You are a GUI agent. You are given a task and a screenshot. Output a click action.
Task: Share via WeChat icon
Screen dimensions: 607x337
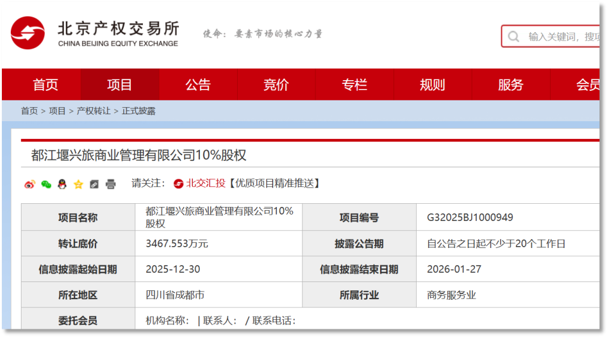(46, 184)
